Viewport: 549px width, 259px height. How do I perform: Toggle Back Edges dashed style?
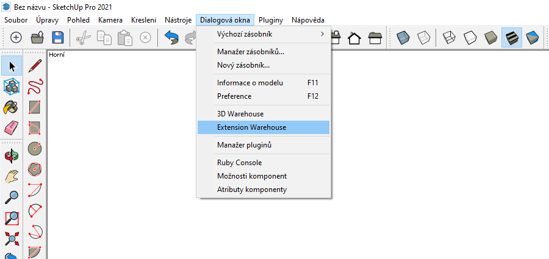424,37
